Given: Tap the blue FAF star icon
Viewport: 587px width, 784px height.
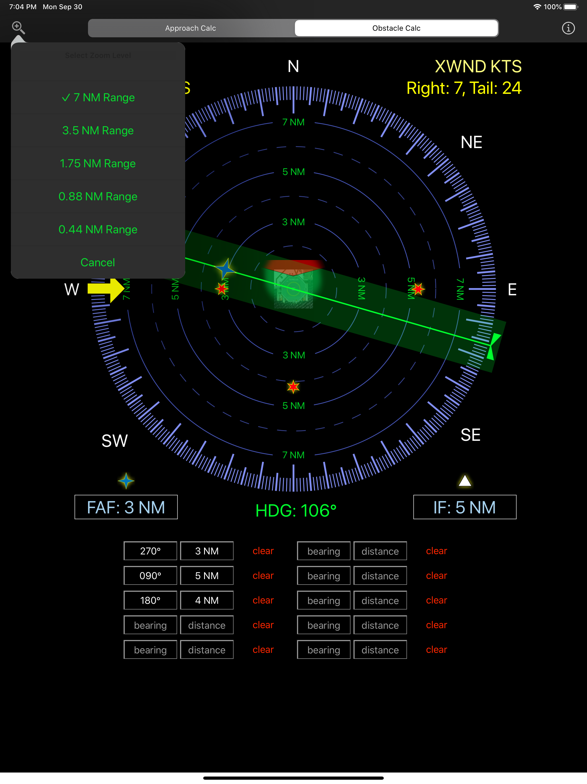Looking at the screenshot, I should coord(126,481).
